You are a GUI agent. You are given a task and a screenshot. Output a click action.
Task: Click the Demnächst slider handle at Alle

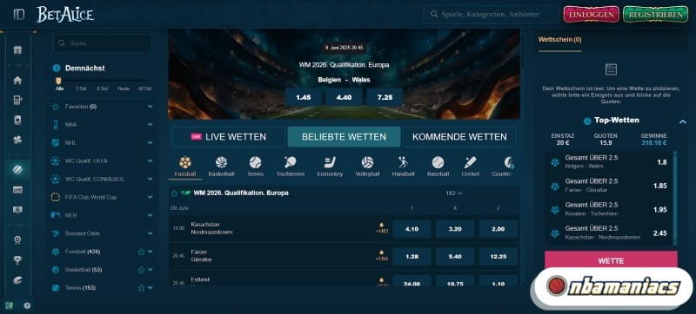pos(58,81)
